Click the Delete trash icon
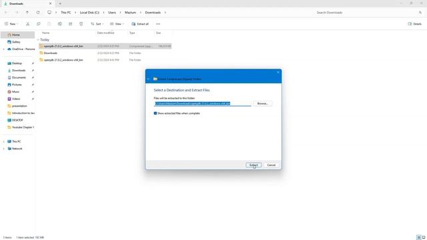427x240 pixels. point(81,24)
